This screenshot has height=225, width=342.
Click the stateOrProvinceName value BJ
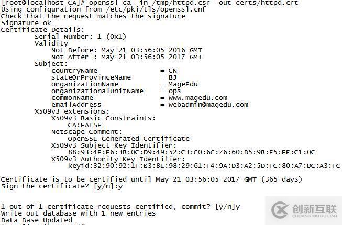[172, 77]
